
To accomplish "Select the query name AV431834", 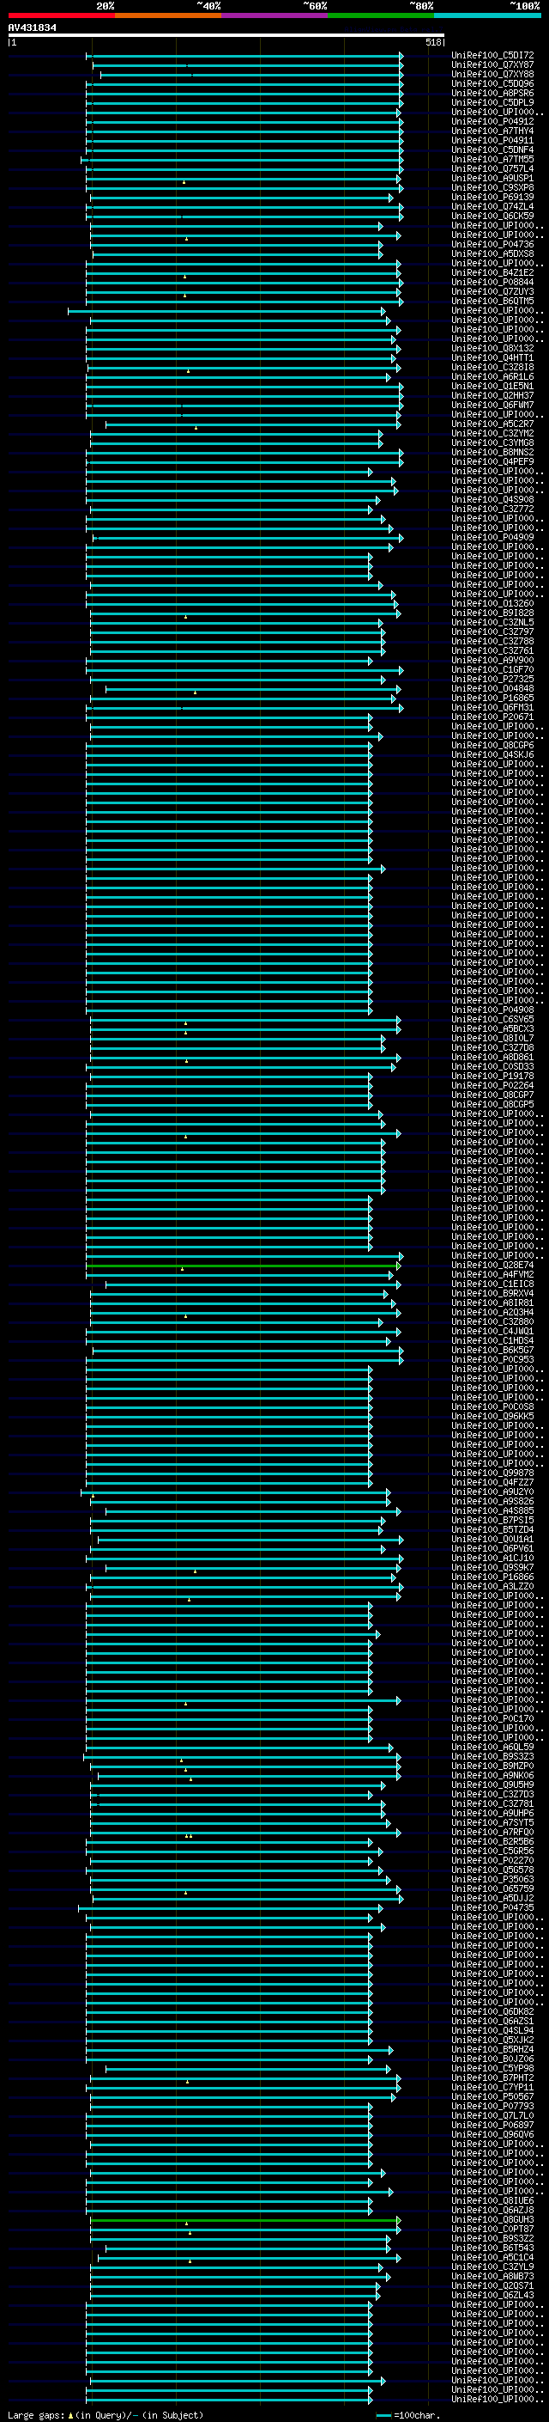I will [32, 28].
